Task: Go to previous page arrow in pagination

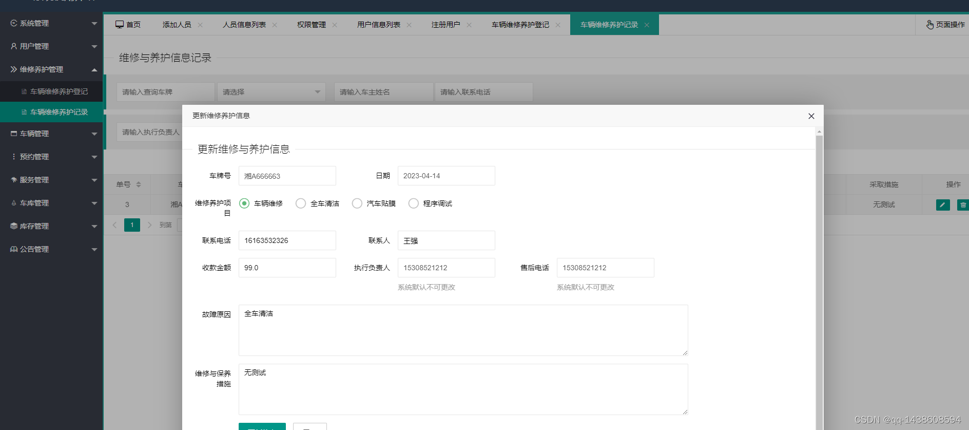Action: [114, 225]
